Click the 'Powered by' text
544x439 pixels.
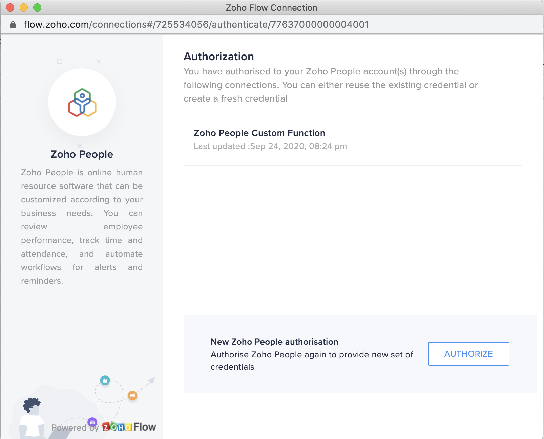(75, 427)
